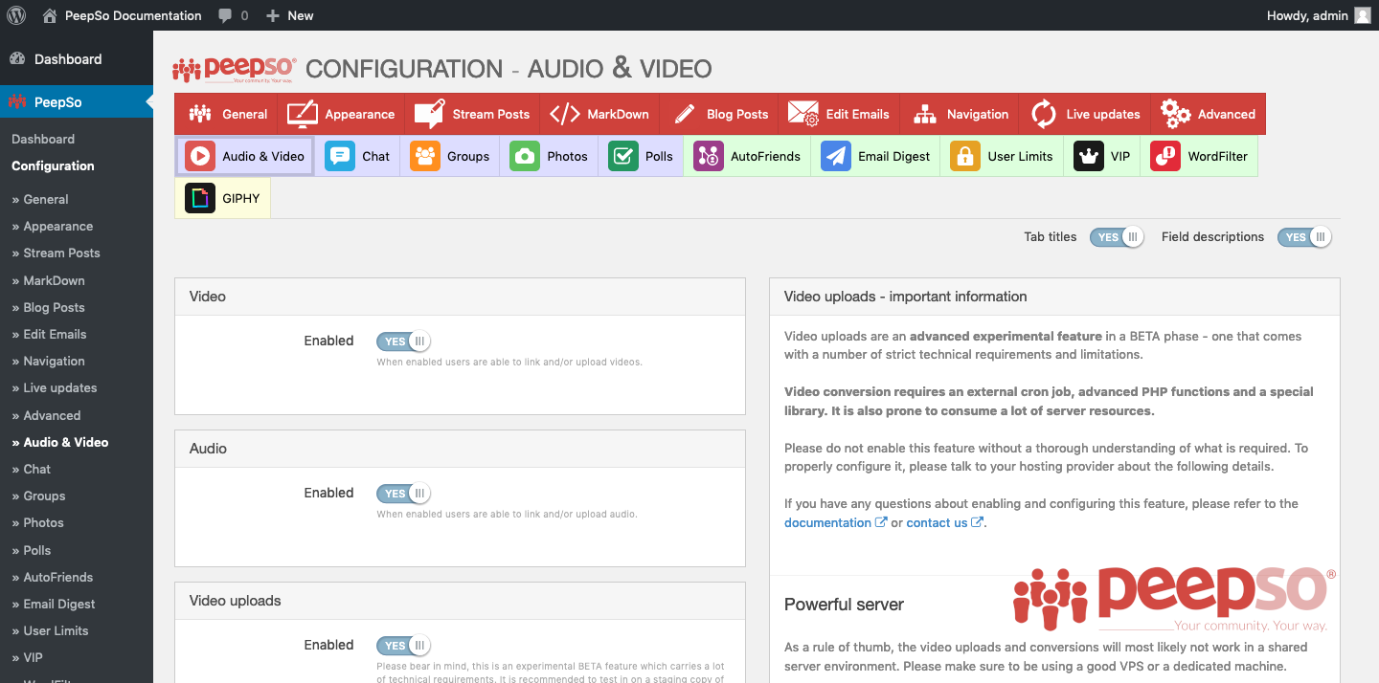Click the Edit Emails envelope icon
Image resolution: width=1379 pixels, height=683 pixels.
[803, 114]
